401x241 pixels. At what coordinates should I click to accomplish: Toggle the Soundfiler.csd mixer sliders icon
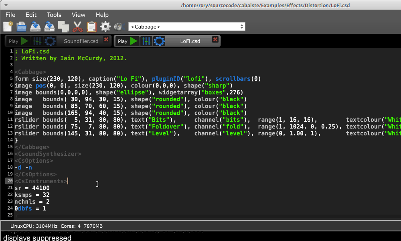[37, 41]
